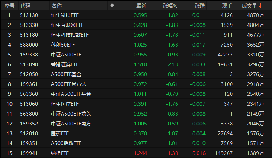Click the red change value 1.30
The height and width of the screenshot is (158, 272).
click(x=173, y=153)
